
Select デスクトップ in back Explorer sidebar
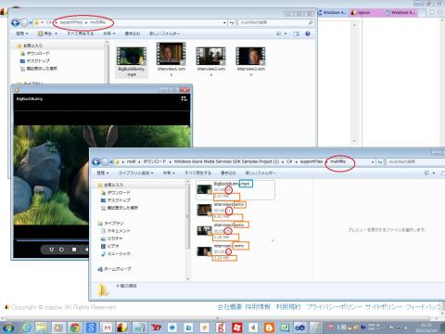coord(38,60)
